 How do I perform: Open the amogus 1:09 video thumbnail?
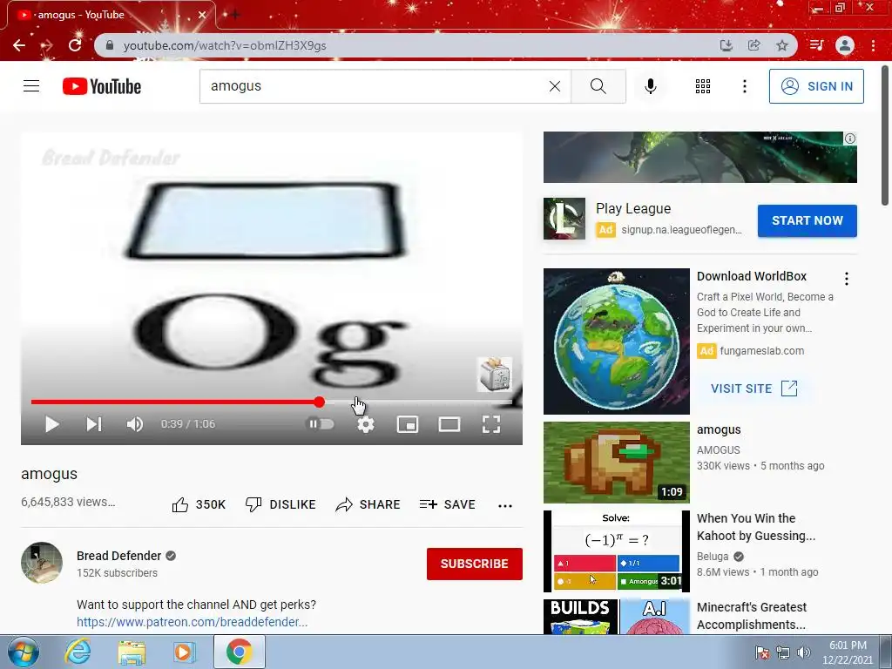pos(616,462)
